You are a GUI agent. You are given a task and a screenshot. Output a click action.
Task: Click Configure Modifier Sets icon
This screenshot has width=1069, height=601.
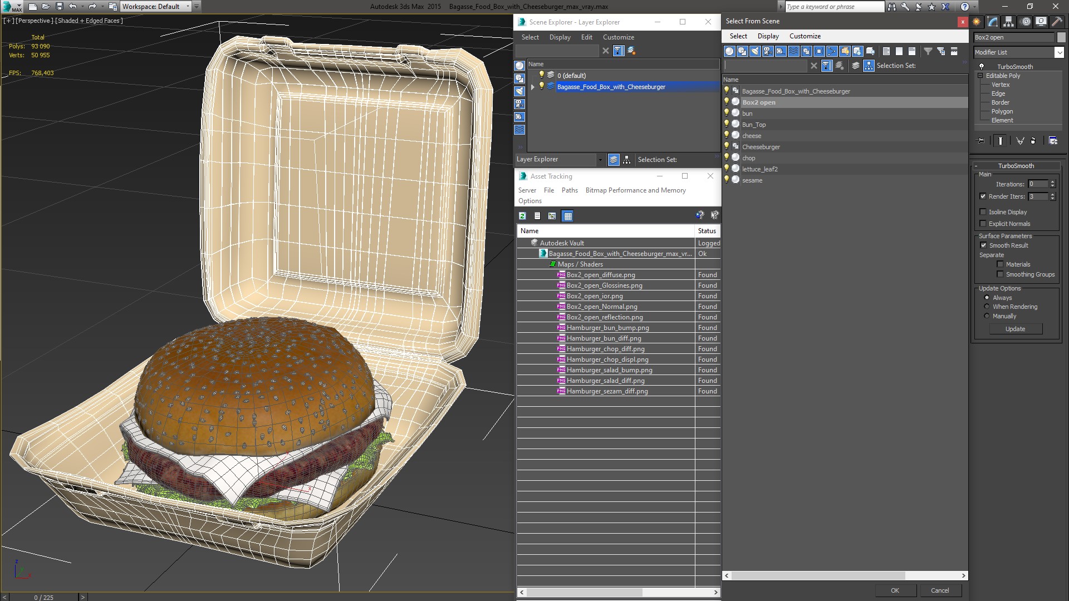pyautogui.click(x=1053, y=141)
